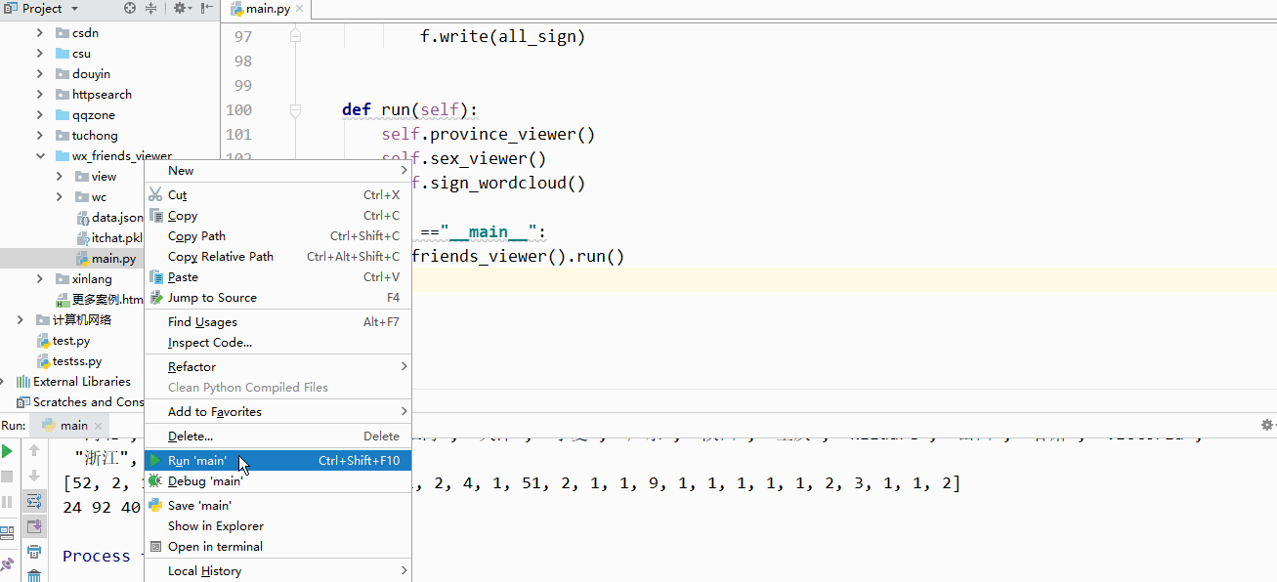The width and height of the screenshot is (1277, 582).
Task: Open the New submenu
Action: 277,171
